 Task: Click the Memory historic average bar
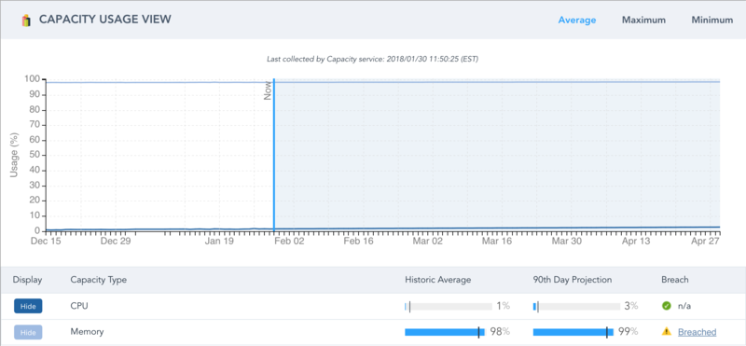(445, 332)
